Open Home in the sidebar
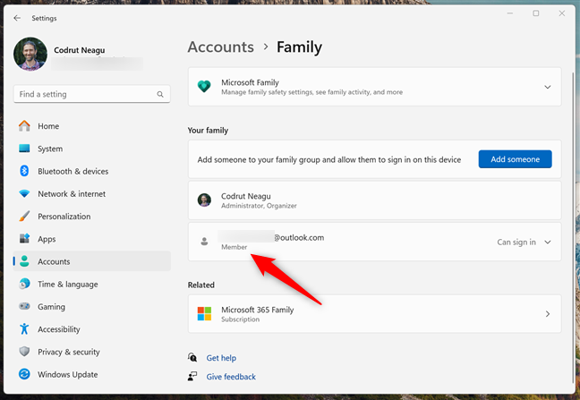The image size is (580, 400). pyautogui.click(x=91, y=126)
